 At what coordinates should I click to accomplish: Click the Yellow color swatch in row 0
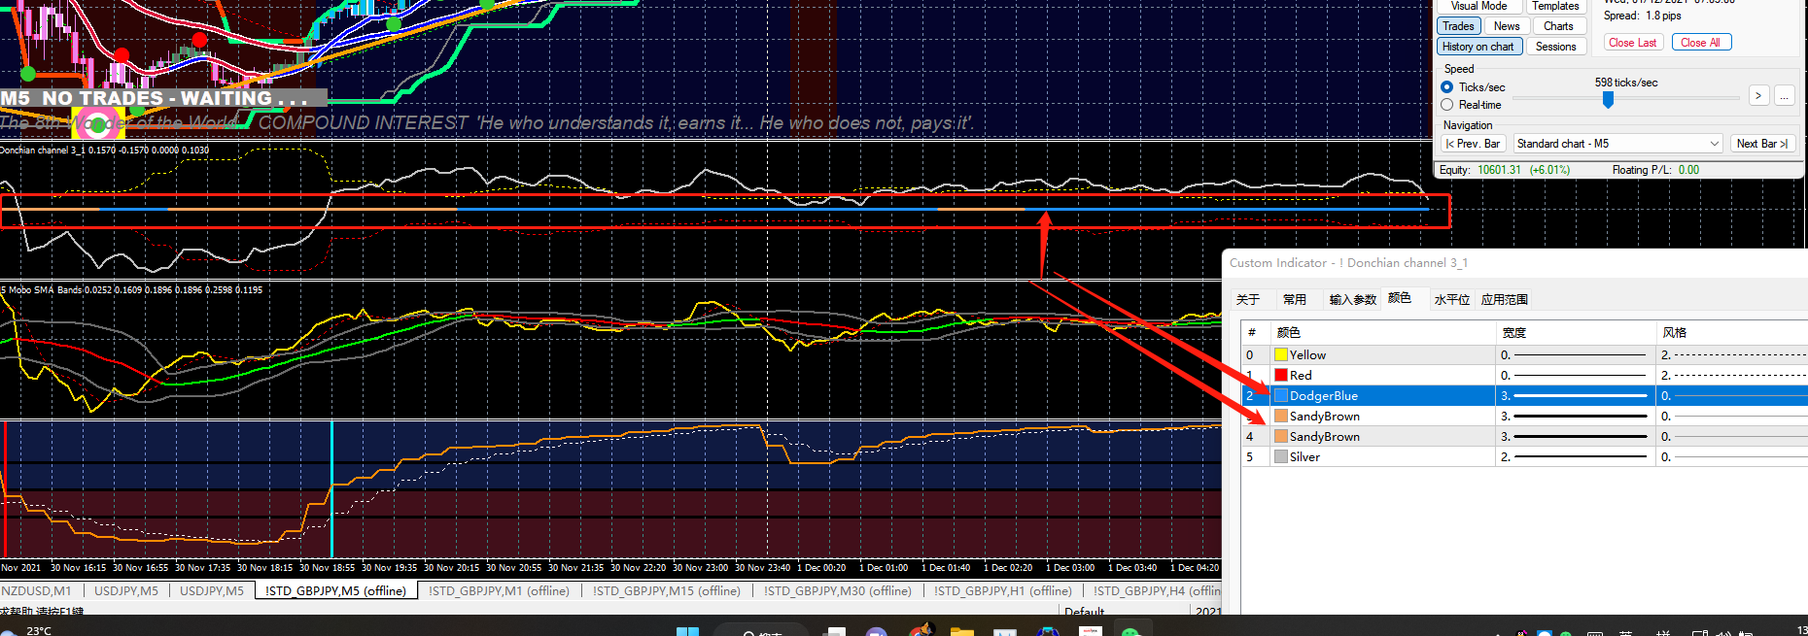pyautogui.click(x=1280, y=355)
